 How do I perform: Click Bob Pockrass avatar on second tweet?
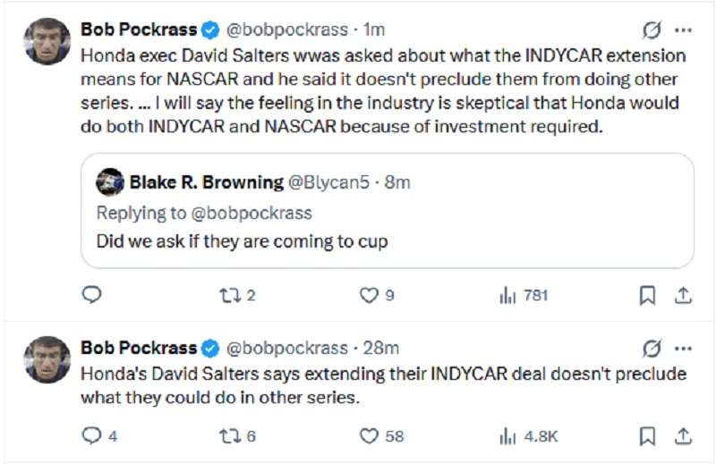[47, 359]
